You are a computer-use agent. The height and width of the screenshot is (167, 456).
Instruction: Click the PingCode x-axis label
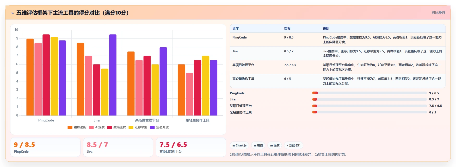(46, 120)
